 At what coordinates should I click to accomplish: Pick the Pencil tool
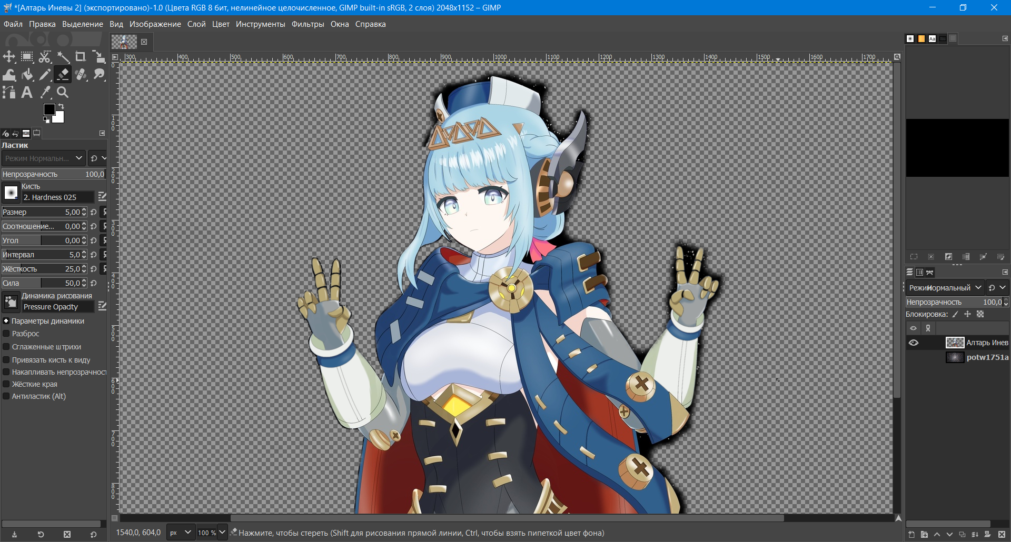click(45, 75)
